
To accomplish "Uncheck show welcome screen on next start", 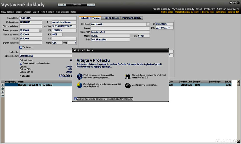I will [x=75, y=99].
